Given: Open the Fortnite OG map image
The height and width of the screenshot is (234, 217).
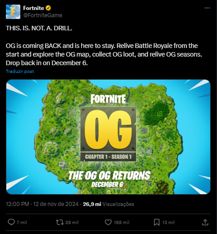Looking at the screenshot, I should [108, 137].
